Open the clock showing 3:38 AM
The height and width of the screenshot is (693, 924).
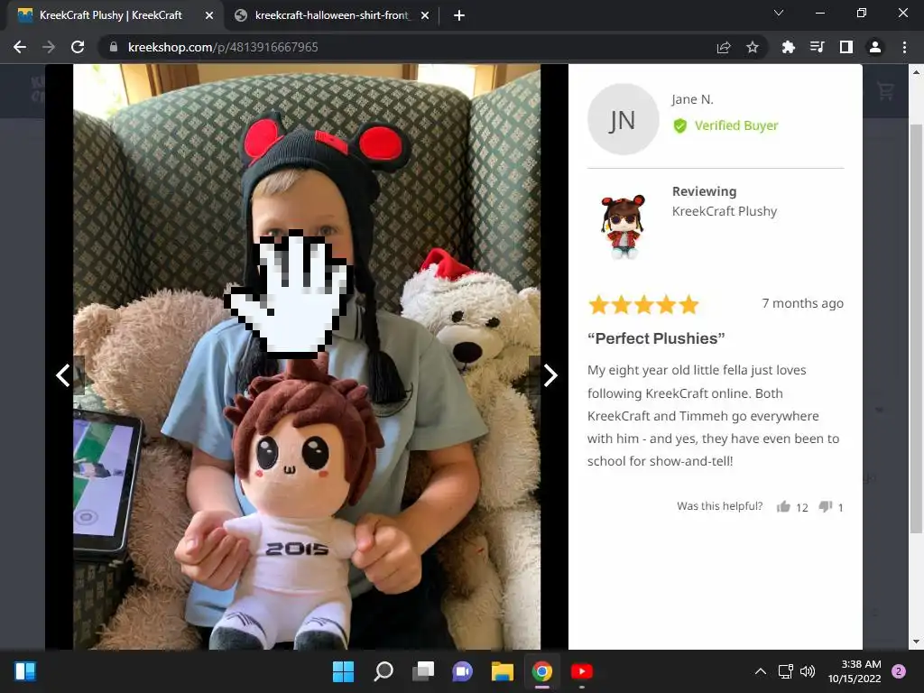tap(855, 671)
